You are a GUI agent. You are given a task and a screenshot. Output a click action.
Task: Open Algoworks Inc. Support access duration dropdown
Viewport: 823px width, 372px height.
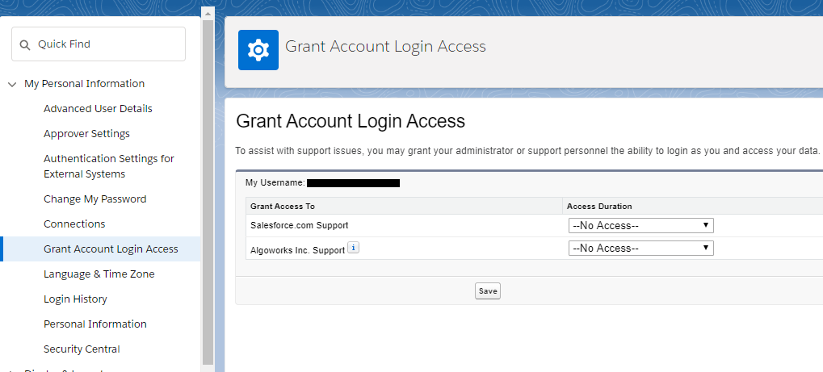640,249
